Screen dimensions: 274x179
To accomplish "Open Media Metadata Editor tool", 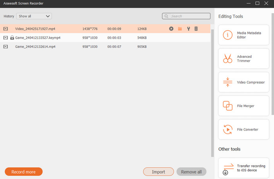I will point(243,35).
